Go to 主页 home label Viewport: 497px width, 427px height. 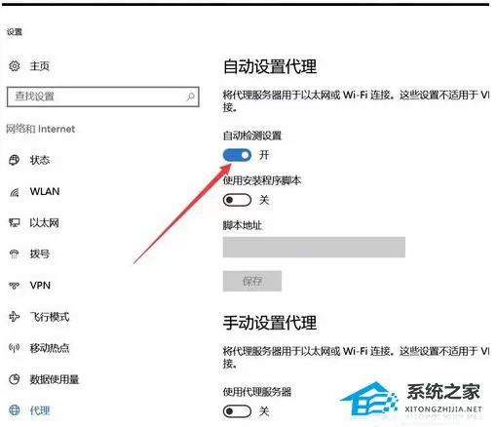tap(40, 66)
